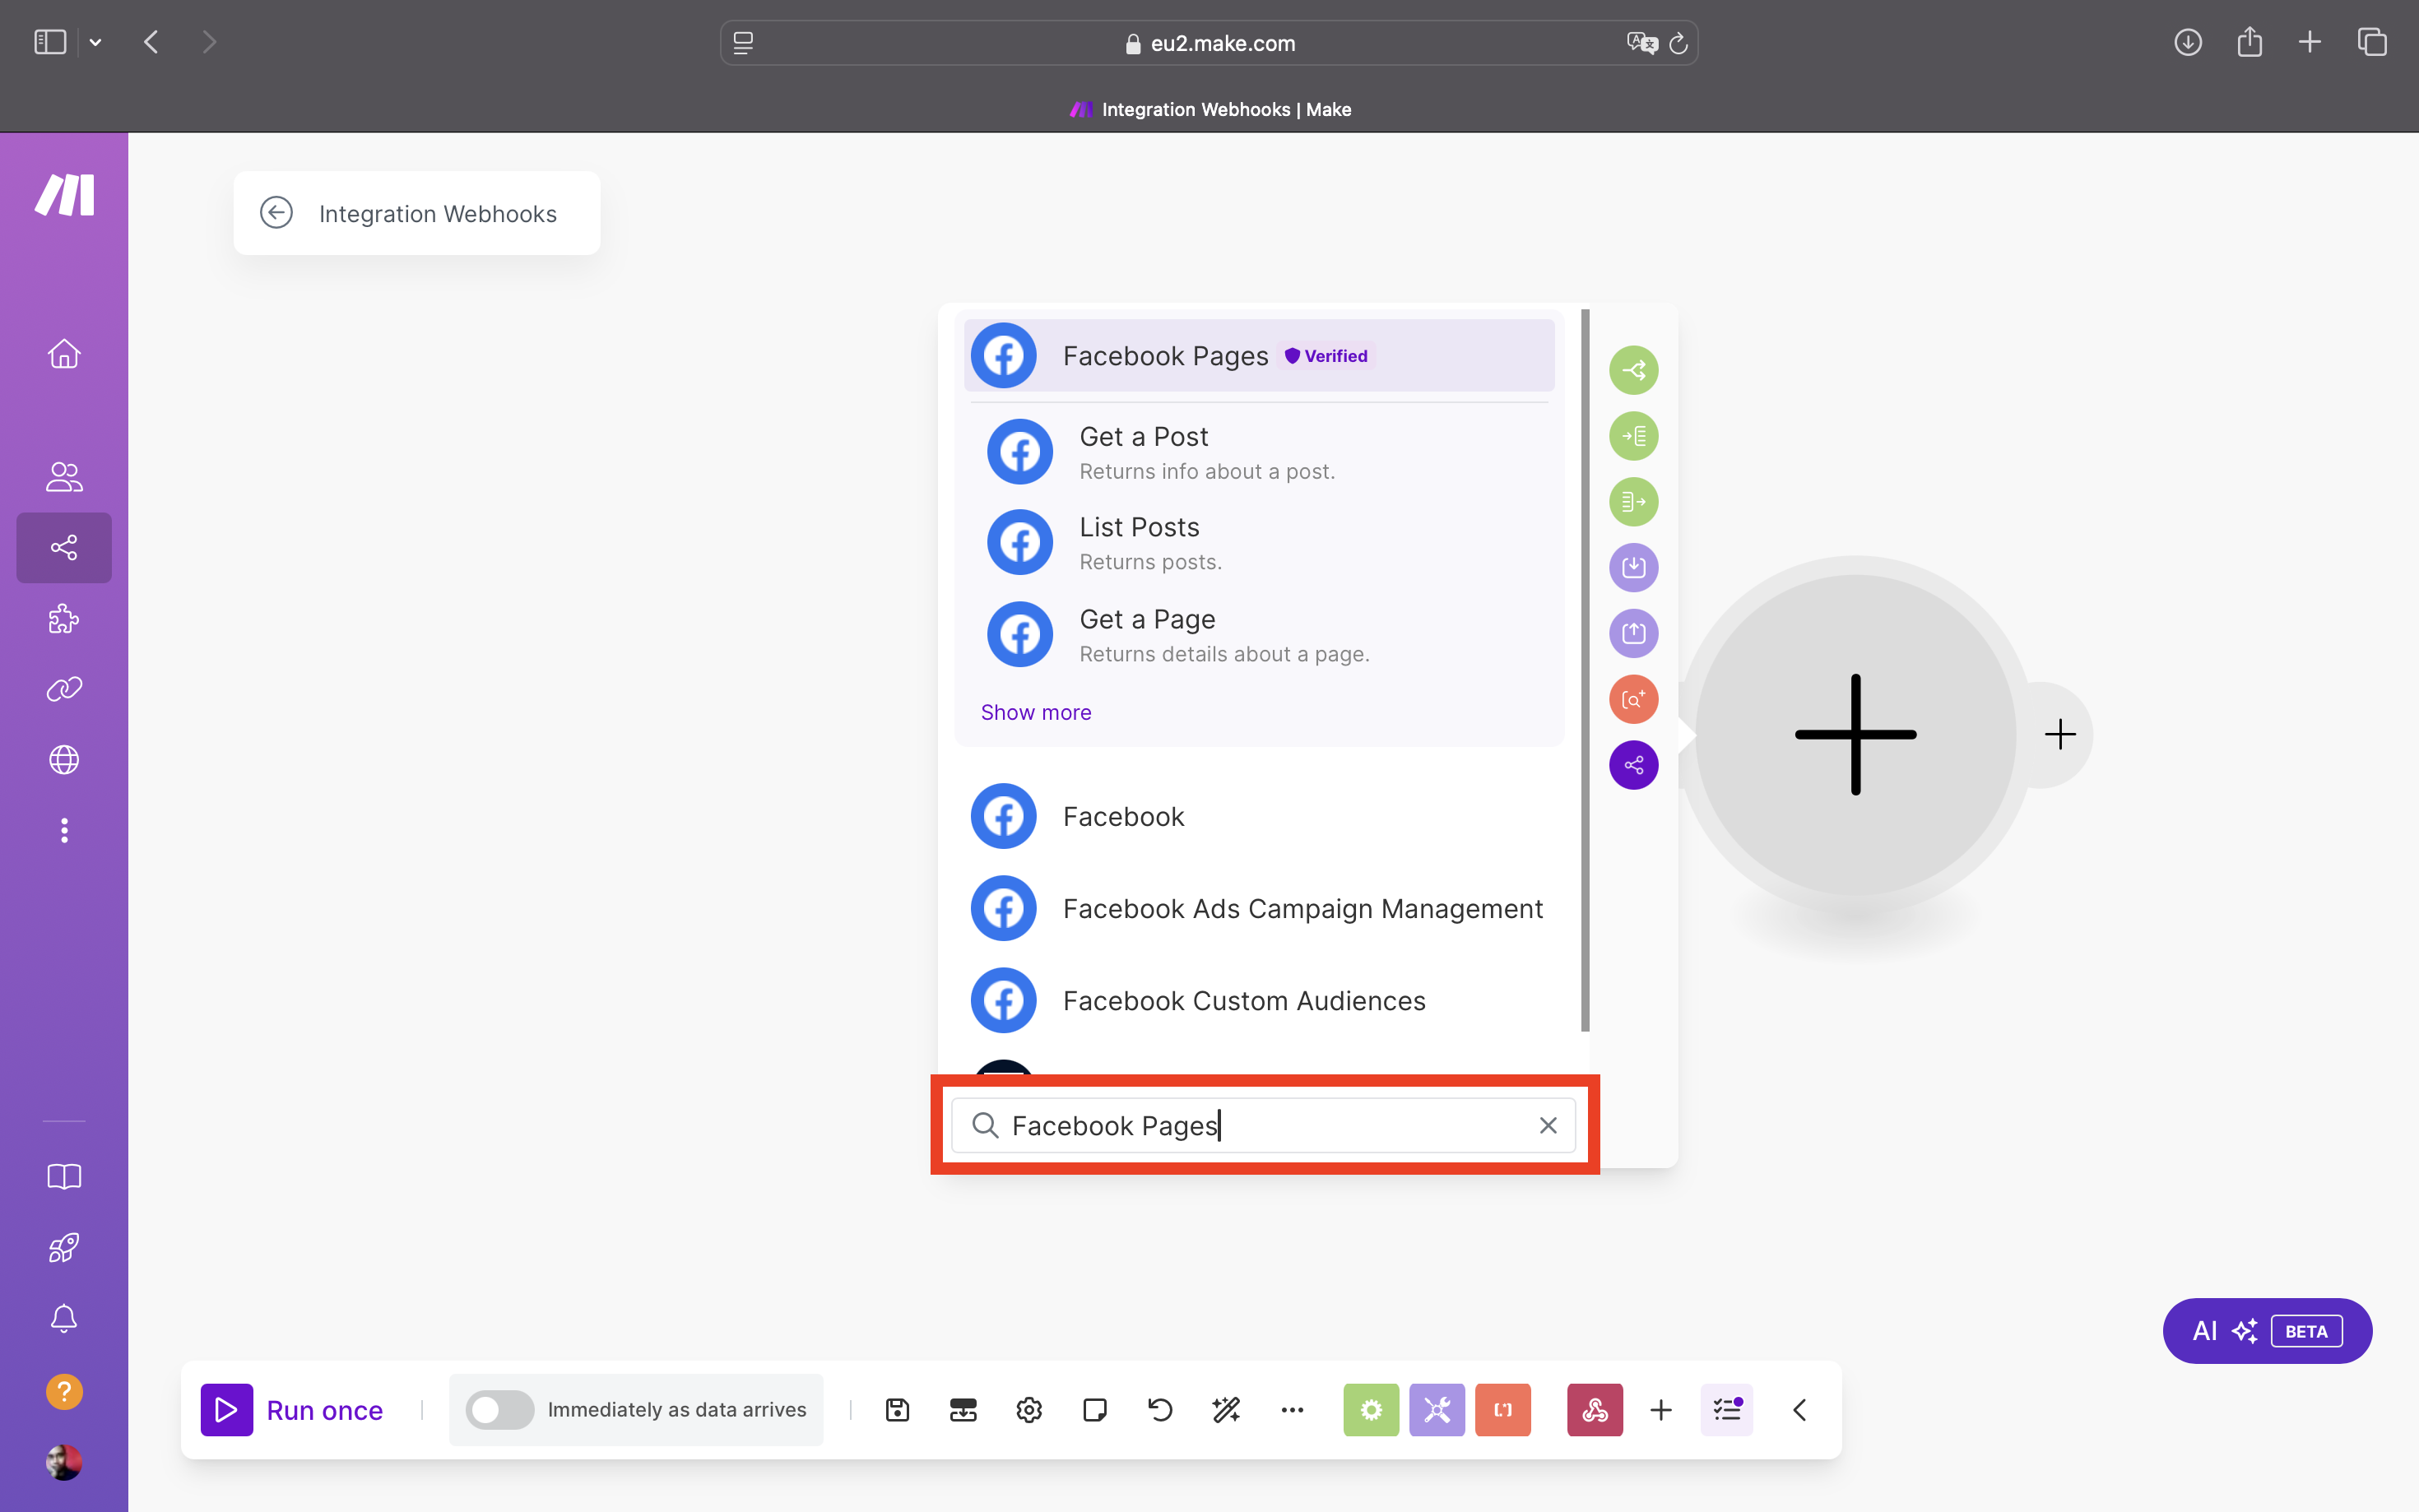Open the AI BETA assistant button
The height and width of the screenshot is (1512, 2419).
2267,1331
